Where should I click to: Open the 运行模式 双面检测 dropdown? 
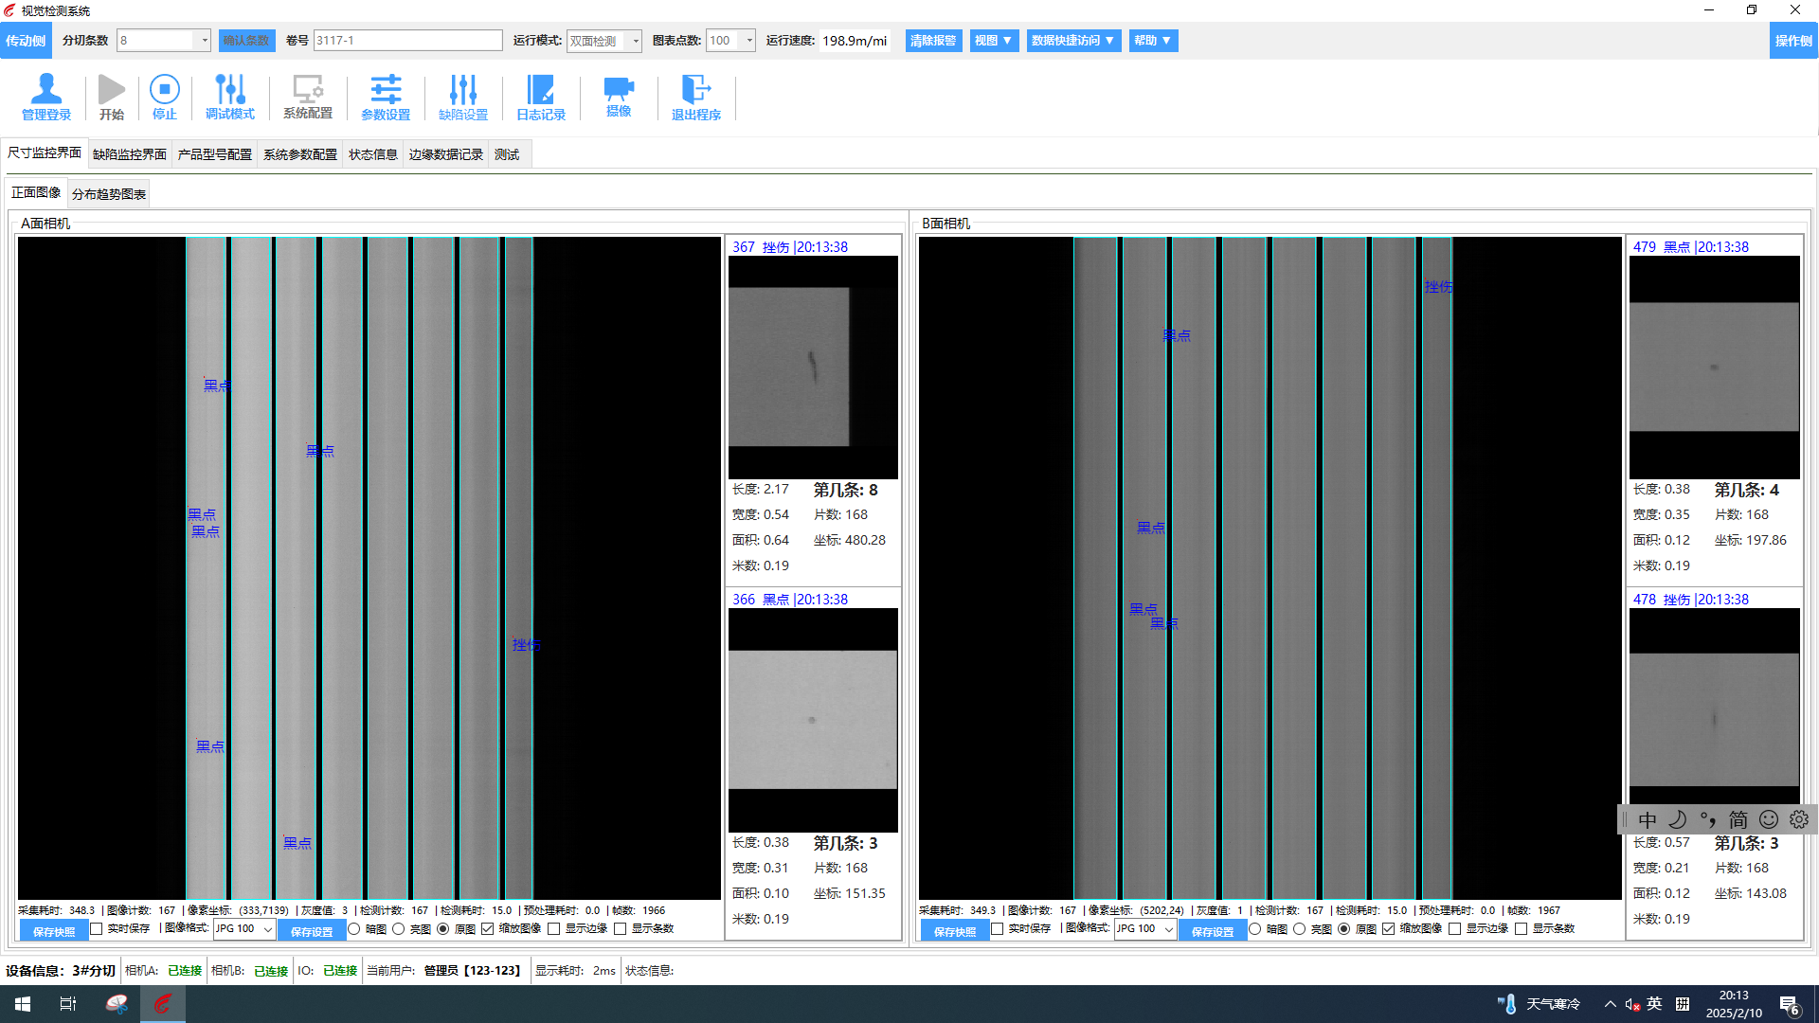635,41
